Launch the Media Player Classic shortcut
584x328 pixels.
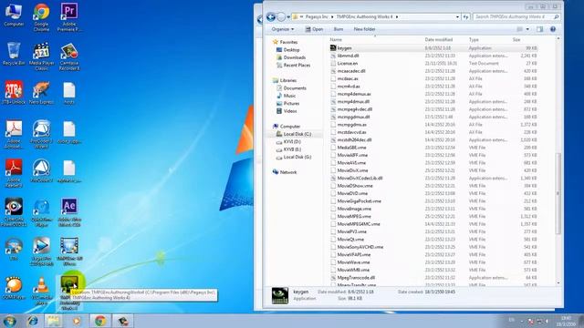41,56
